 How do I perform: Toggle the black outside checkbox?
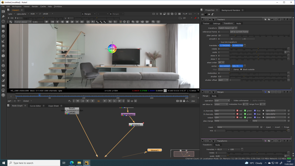tap(241, 69)
